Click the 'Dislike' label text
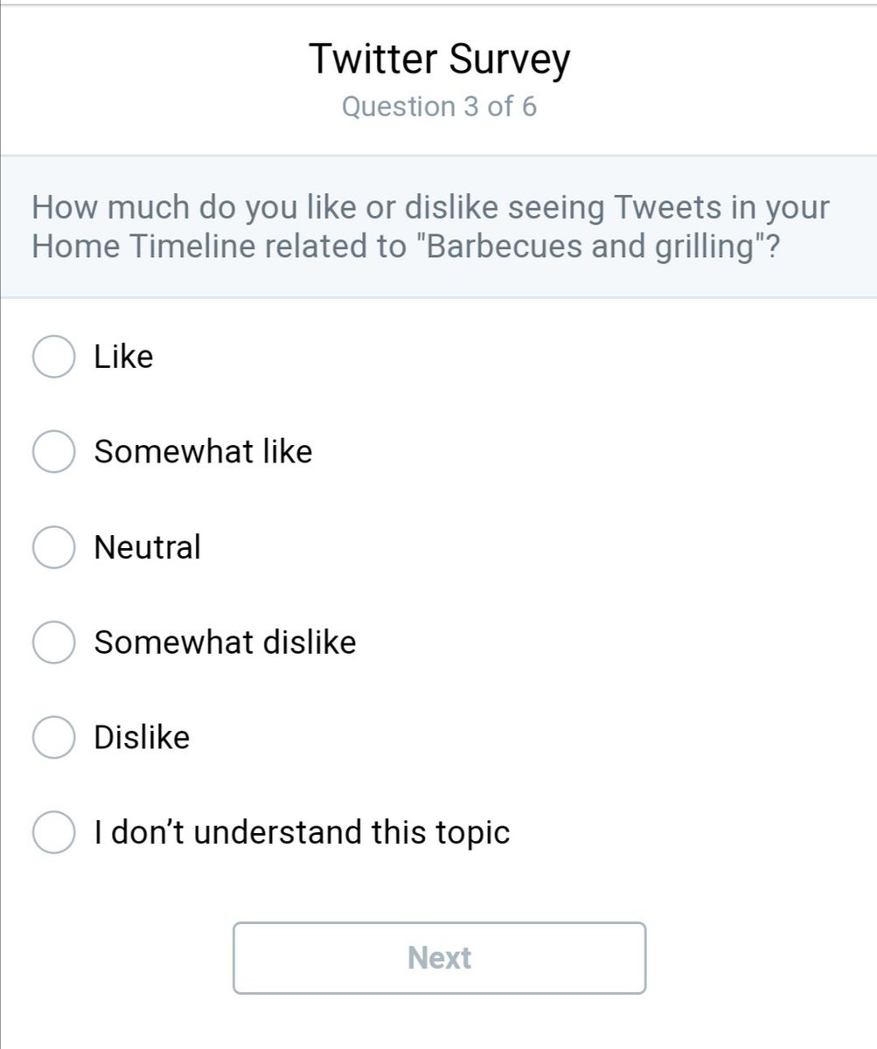 [x=142, y=737]
